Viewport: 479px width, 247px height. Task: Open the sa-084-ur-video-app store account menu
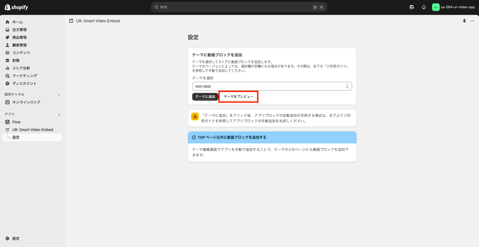pyautogui.click(x=453, y=7)
